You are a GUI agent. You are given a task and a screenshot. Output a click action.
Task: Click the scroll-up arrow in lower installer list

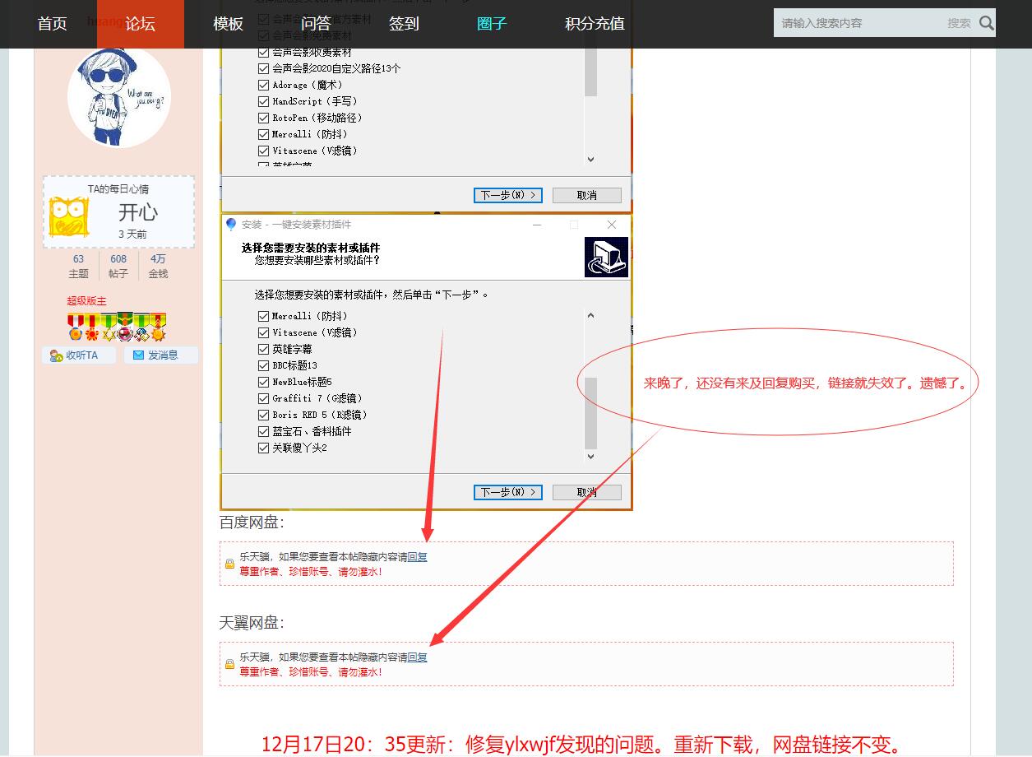pos(590,315)
